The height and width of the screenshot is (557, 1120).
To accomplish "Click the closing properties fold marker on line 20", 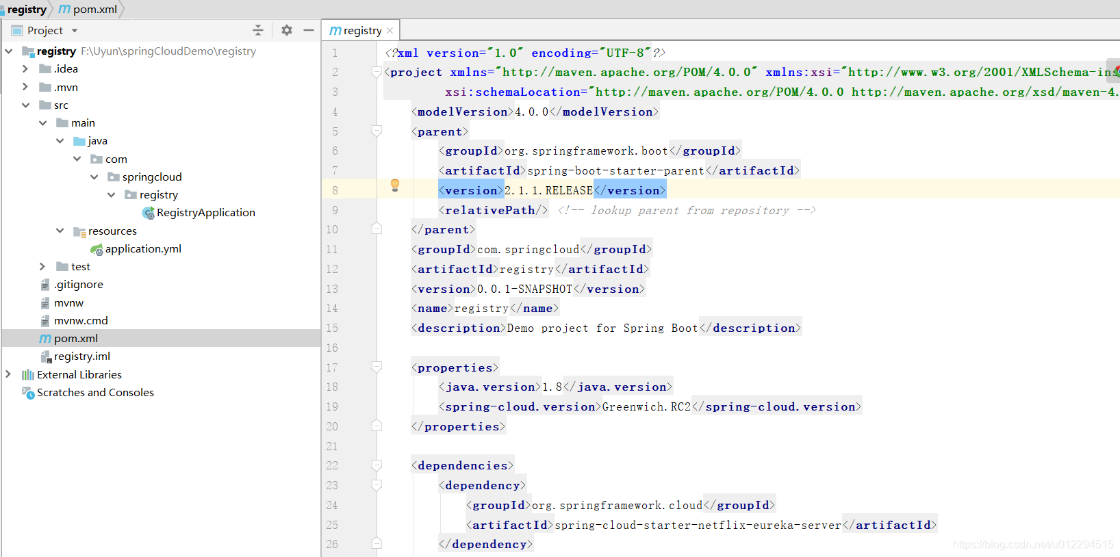I will click(x=377, y=426).
